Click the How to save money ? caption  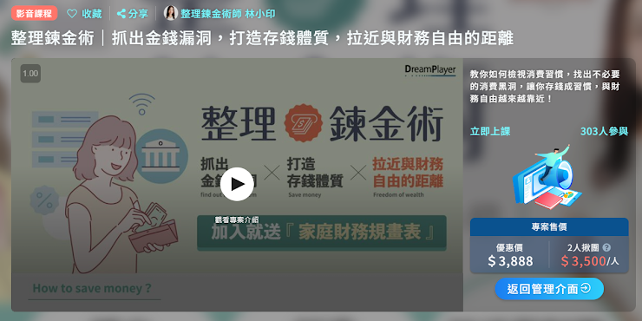[92, 288]
